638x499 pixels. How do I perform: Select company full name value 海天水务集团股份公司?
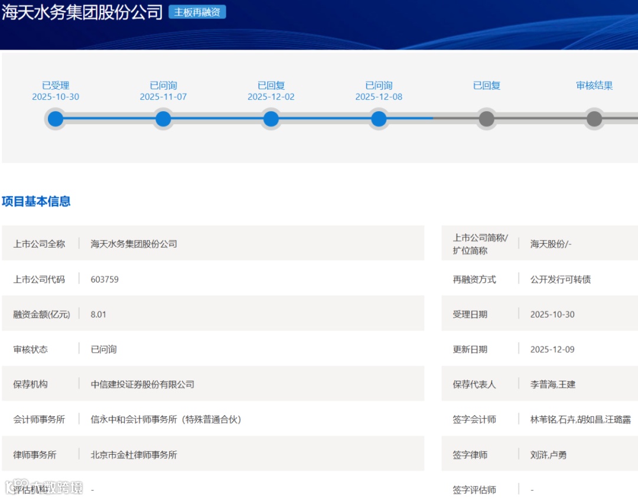click(134, 244)
